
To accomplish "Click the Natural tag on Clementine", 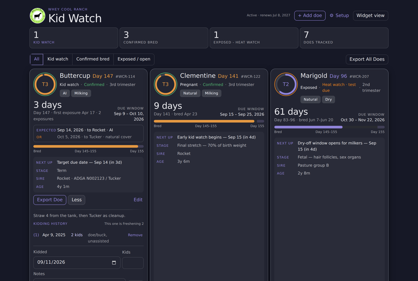I will pos(190,93).
